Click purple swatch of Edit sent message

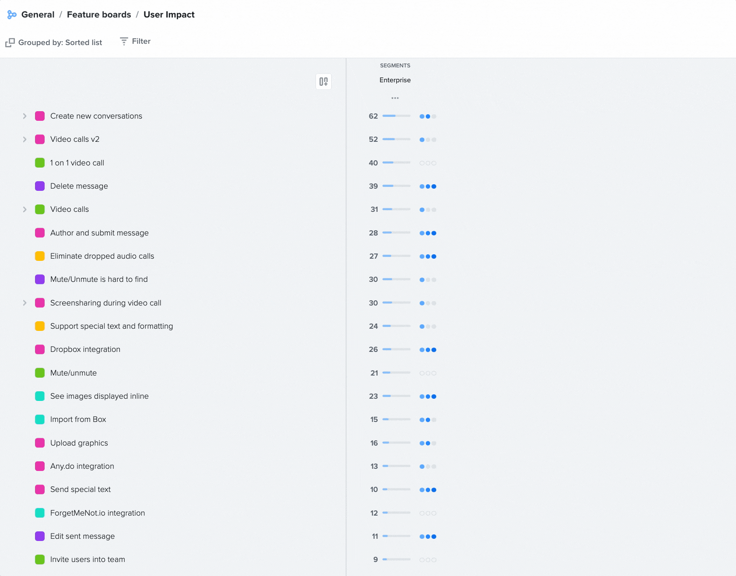coord(40,536)
